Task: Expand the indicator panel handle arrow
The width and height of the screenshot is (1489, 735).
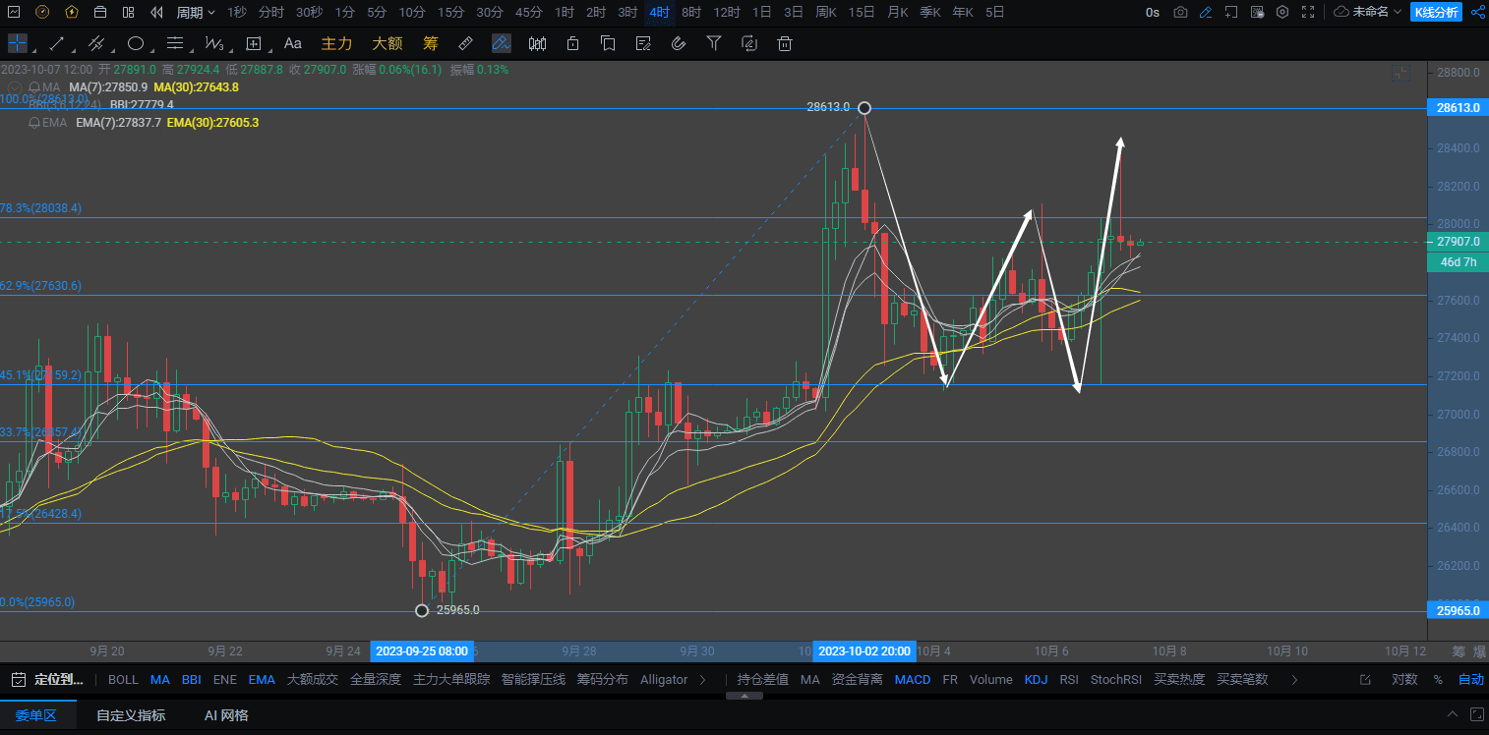Action: (744, 696)
